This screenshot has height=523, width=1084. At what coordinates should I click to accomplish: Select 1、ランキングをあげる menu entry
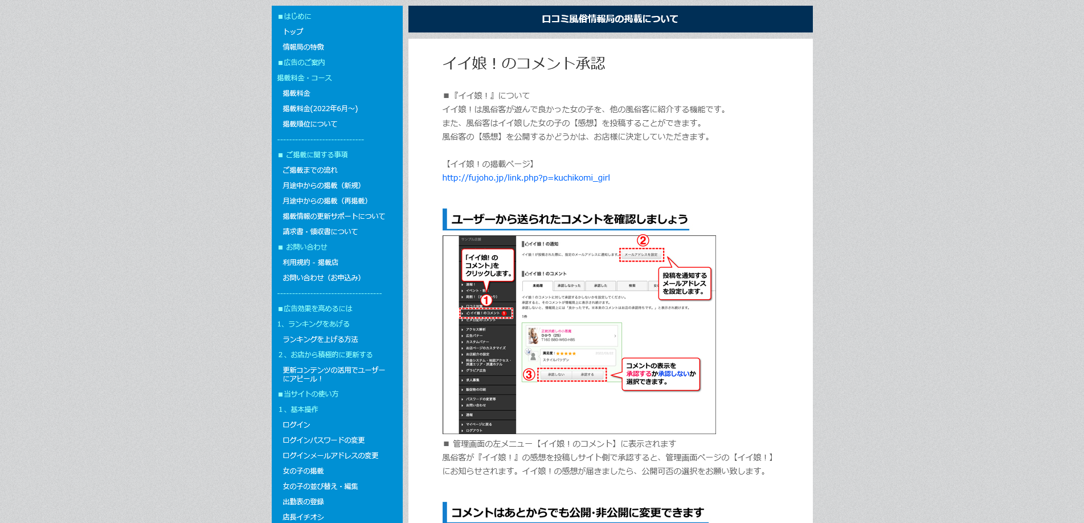point(313,324)
